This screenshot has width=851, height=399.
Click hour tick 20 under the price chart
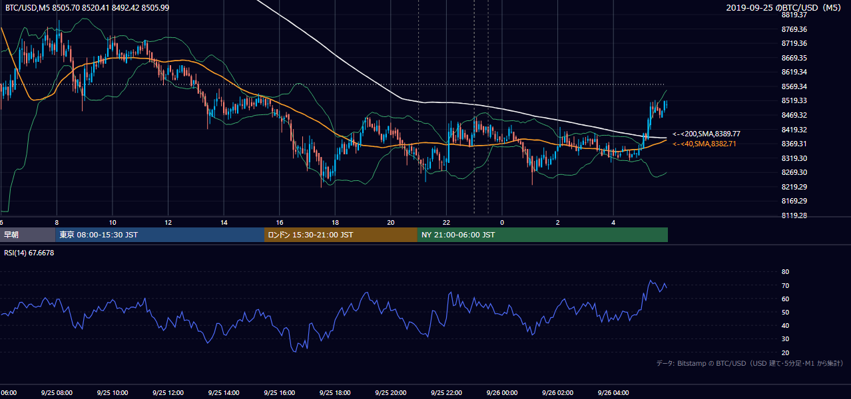pyautogui.click(x=391, y=222)
